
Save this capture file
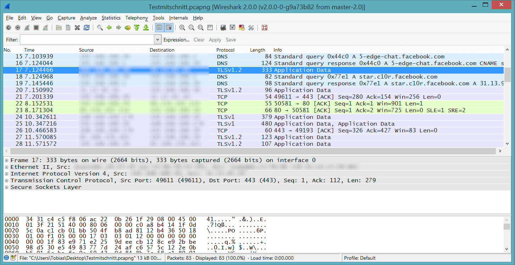pyautogui.click(x=68, y=28)
